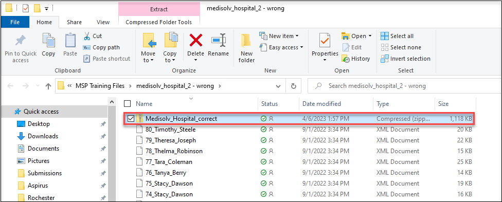Open the File menu tab
This screenshot has height=202, width=502.
coord(15,22)
